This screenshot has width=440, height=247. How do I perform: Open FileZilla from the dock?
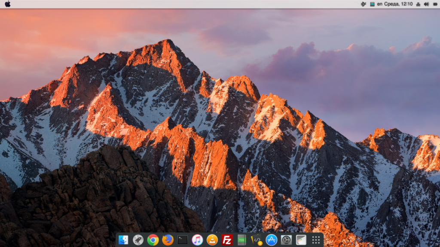coord(227,240)
